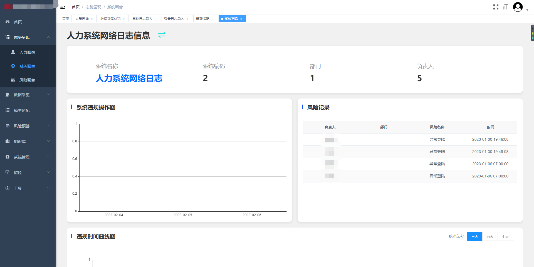Expand the 数据采集 menu chevron
The height and width of the screenshot is (267, 534).
(48, 94)
